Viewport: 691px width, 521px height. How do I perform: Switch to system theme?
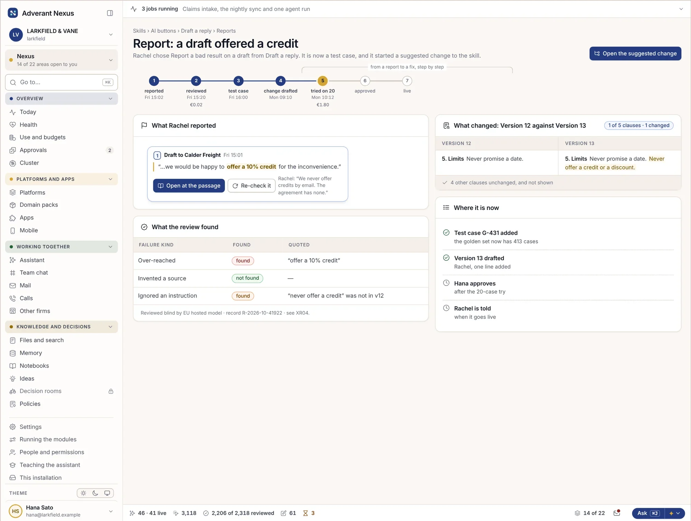(107, 493)
